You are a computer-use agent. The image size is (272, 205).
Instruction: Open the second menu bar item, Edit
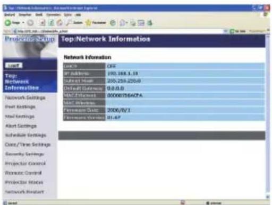25,15
